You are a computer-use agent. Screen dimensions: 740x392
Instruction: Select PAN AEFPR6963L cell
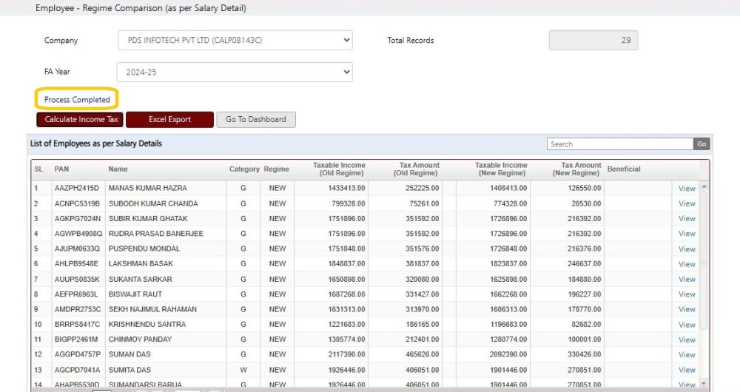point(76,294)
